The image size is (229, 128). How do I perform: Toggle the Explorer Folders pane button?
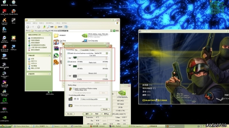[x=59, y=27]
